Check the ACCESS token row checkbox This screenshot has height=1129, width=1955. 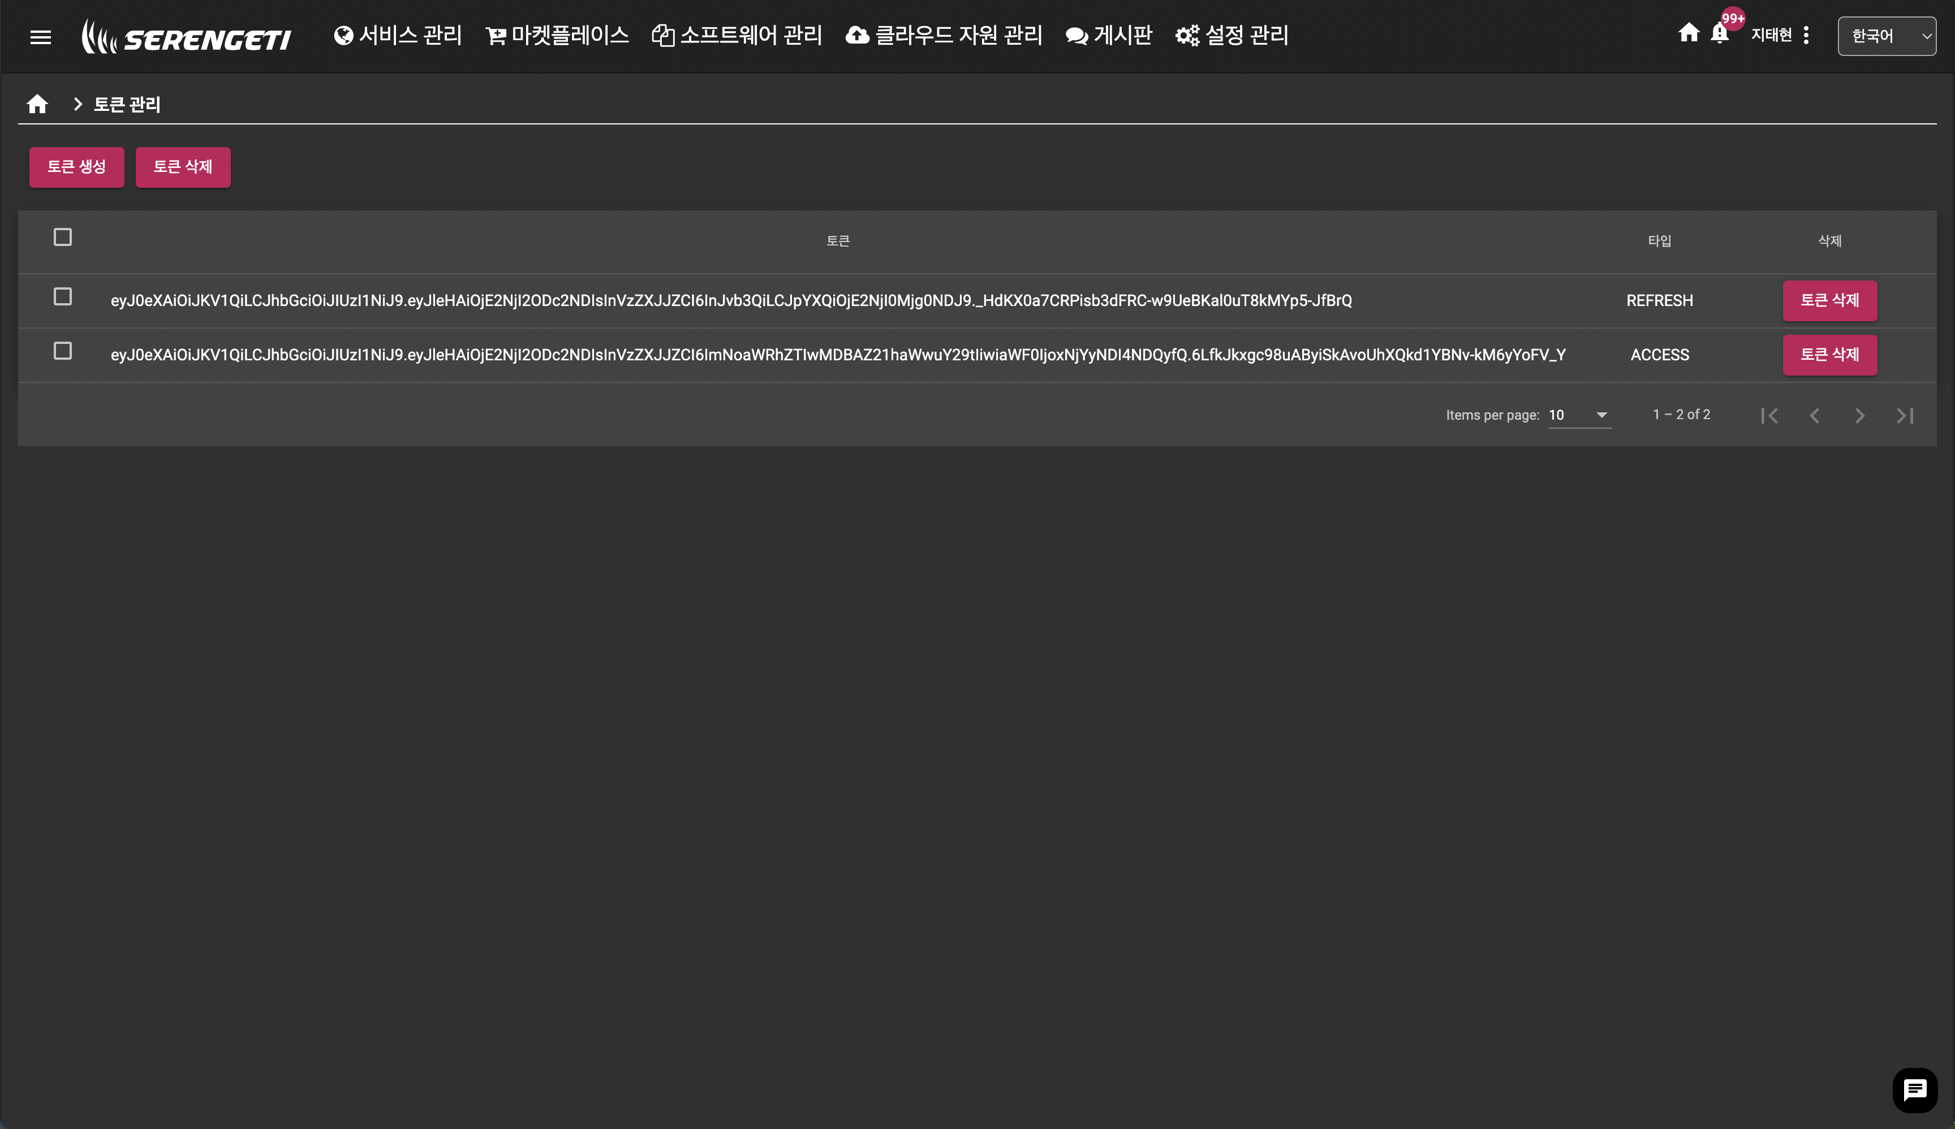point(63,351)
